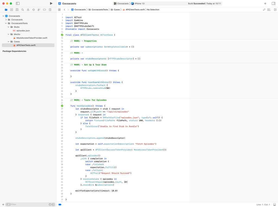Viewport: 278px width, 207px height.
Task: Open the Debug navigator gauge icon
Action: 39,9
